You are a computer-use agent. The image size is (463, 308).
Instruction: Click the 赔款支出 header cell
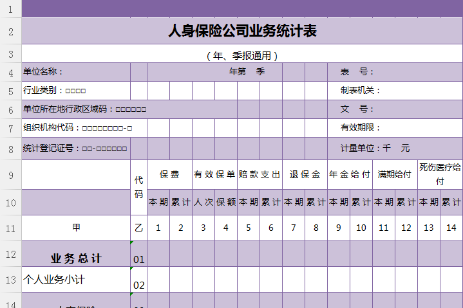point(260,174)
